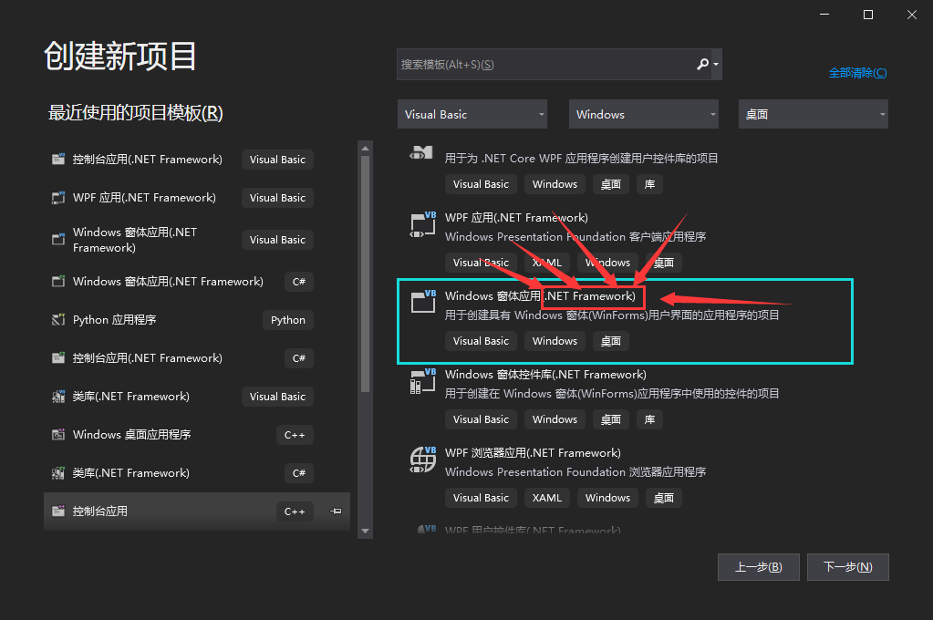Click the WPF 浏览器应用 globe icon

[x=423, y=460]
